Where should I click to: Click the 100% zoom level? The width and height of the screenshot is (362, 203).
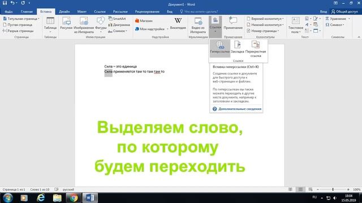pos(356,189)
